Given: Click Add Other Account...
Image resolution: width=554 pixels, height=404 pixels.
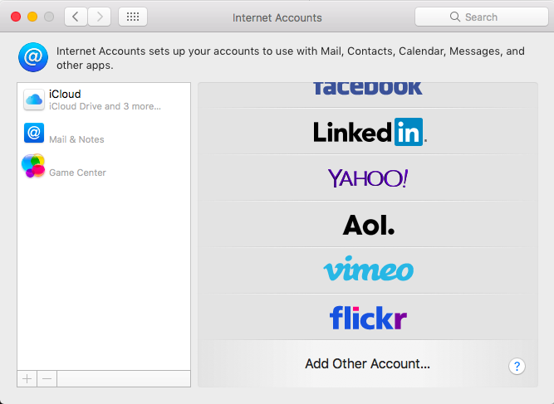Looking at the screenshot, I should point(367,363).
